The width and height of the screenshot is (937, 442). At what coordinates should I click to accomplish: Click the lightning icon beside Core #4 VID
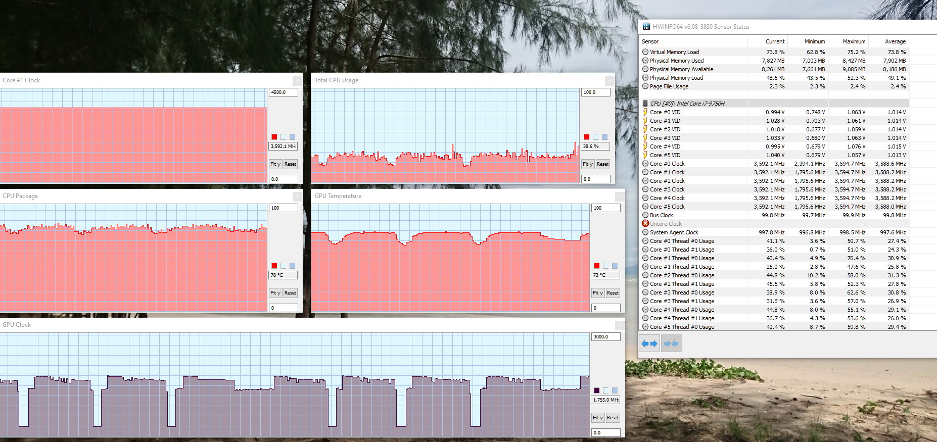[645, 146]
